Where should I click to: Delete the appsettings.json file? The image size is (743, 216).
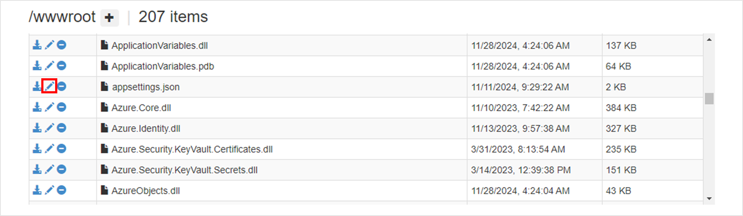click(62, 86)
